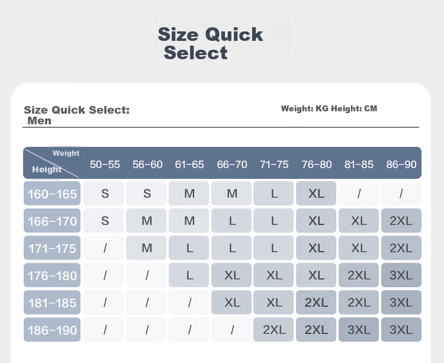
Task: Click 2XL cell under 71–75 weight column
Action: [x=274, y=330]
